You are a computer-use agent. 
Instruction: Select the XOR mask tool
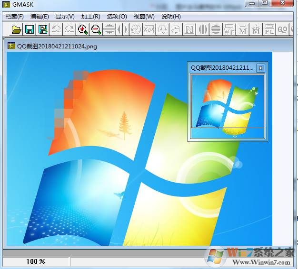(x=149, y=29)
